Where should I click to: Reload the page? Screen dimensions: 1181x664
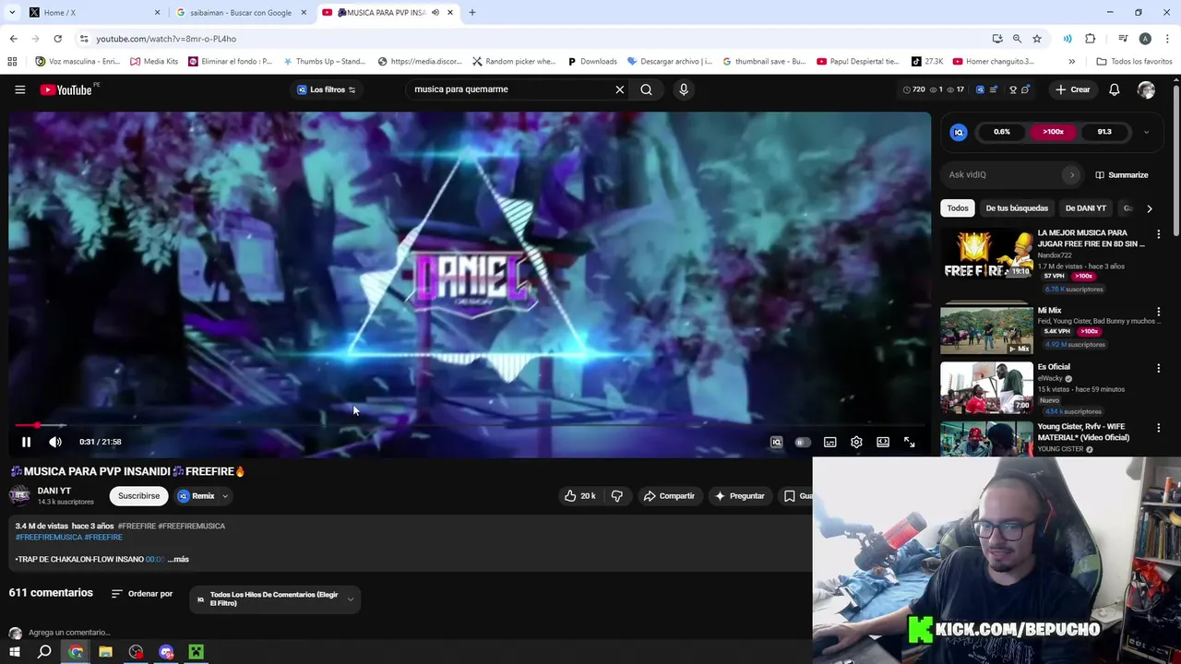point(57,39)
